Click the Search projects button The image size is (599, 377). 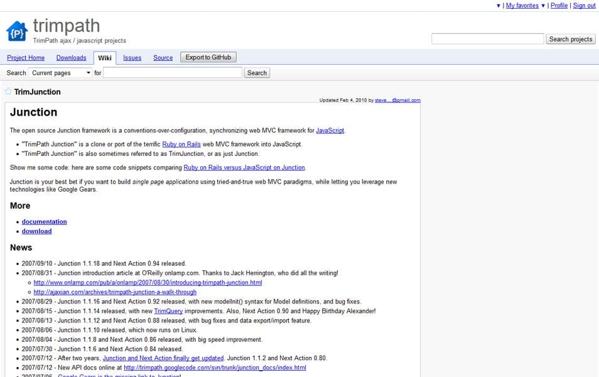pos(570,39)
